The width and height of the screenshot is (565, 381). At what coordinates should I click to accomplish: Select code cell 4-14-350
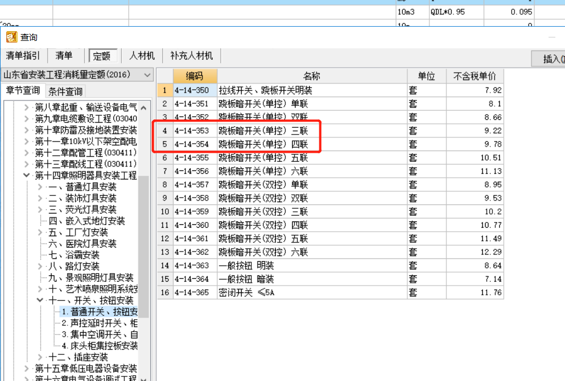tap(195, 90)
